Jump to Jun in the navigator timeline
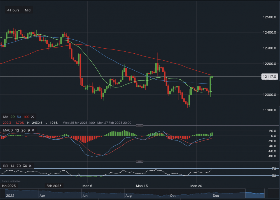280x200 pixels. [84, 196]
